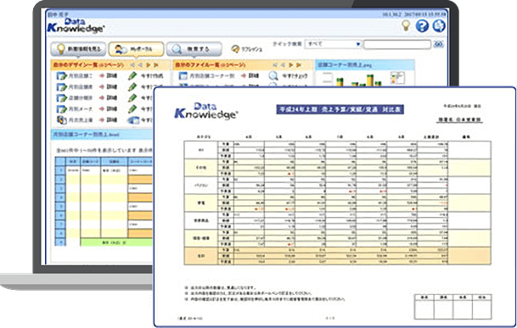Click 今すぐチェック in 月別店舗コーナー別 file row
Image resolution: width=517 pixels, height=328 pixels.
[x=295, y=76]
